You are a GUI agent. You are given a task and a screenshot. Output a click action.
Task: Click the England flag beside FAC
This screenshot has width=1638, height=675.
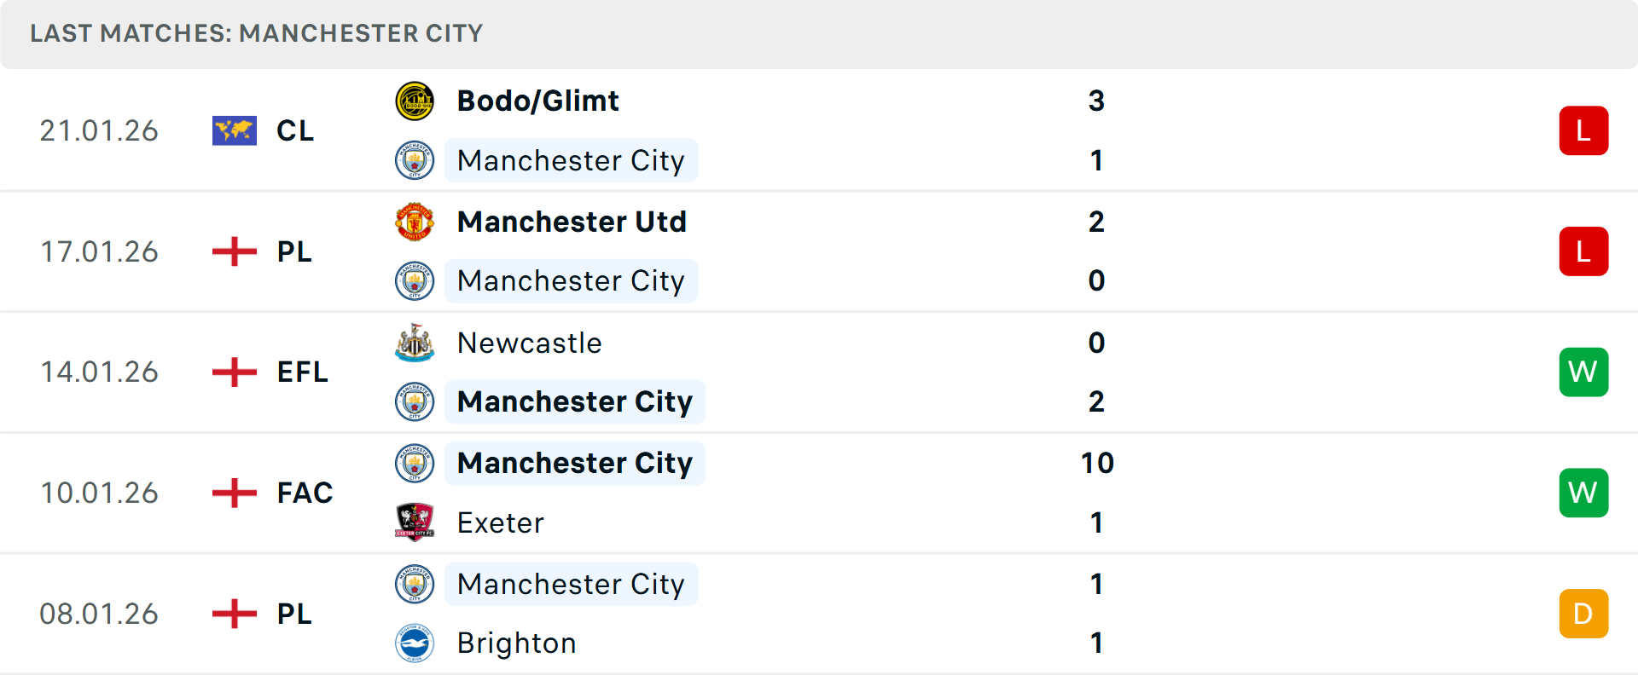coord(235,493)
